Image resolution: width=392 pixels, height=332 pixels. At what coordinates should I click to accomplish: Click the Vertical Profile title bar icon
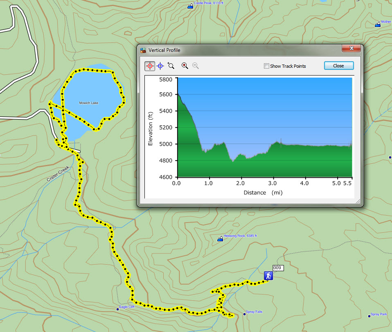click(143, 50)
